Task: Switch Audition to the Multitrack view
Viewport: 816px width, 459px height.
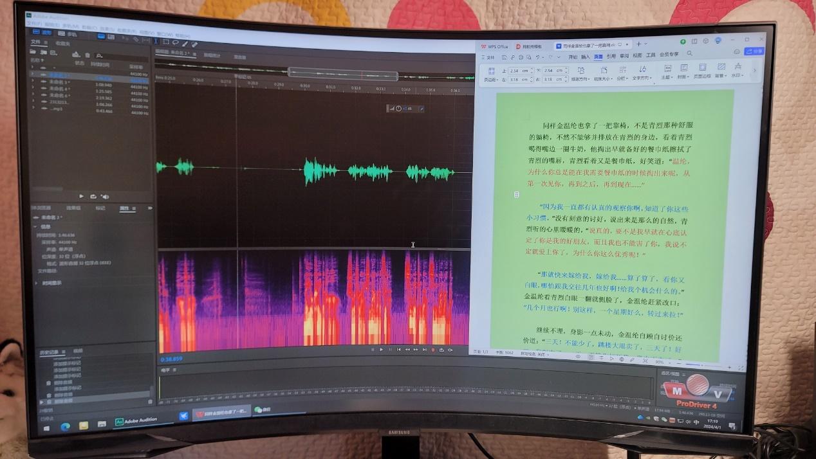Action: (67, 33)
